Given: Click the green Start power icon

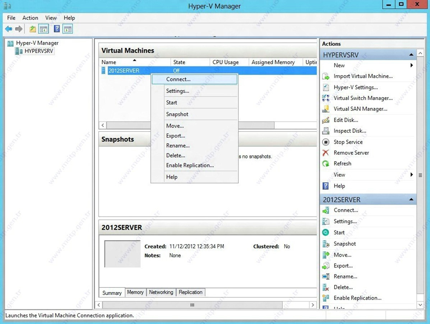Looking at the screenshot, I should tap(325, 233).
